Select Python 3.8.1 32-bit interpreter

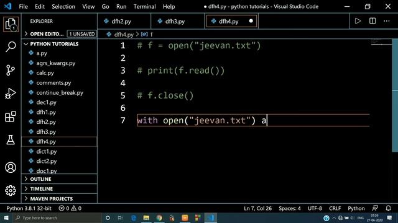pyautogui.click(x=29, y=208)
